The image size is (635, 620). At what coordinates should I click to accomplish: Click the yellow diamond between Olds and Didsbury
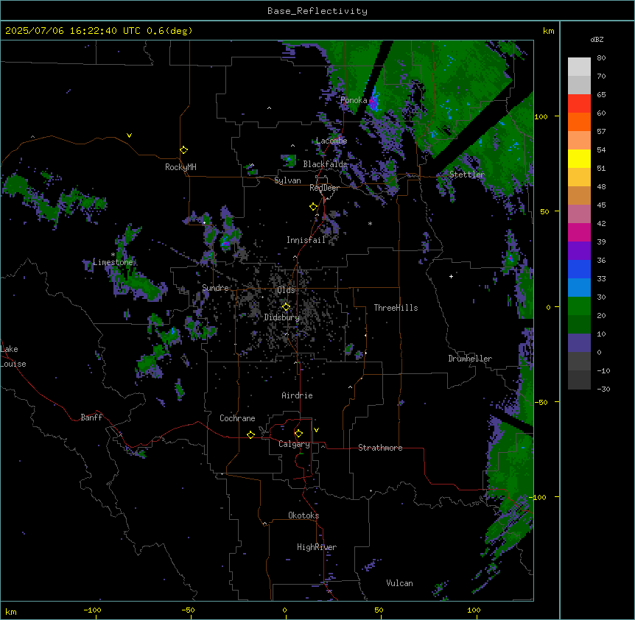(287, 307)
